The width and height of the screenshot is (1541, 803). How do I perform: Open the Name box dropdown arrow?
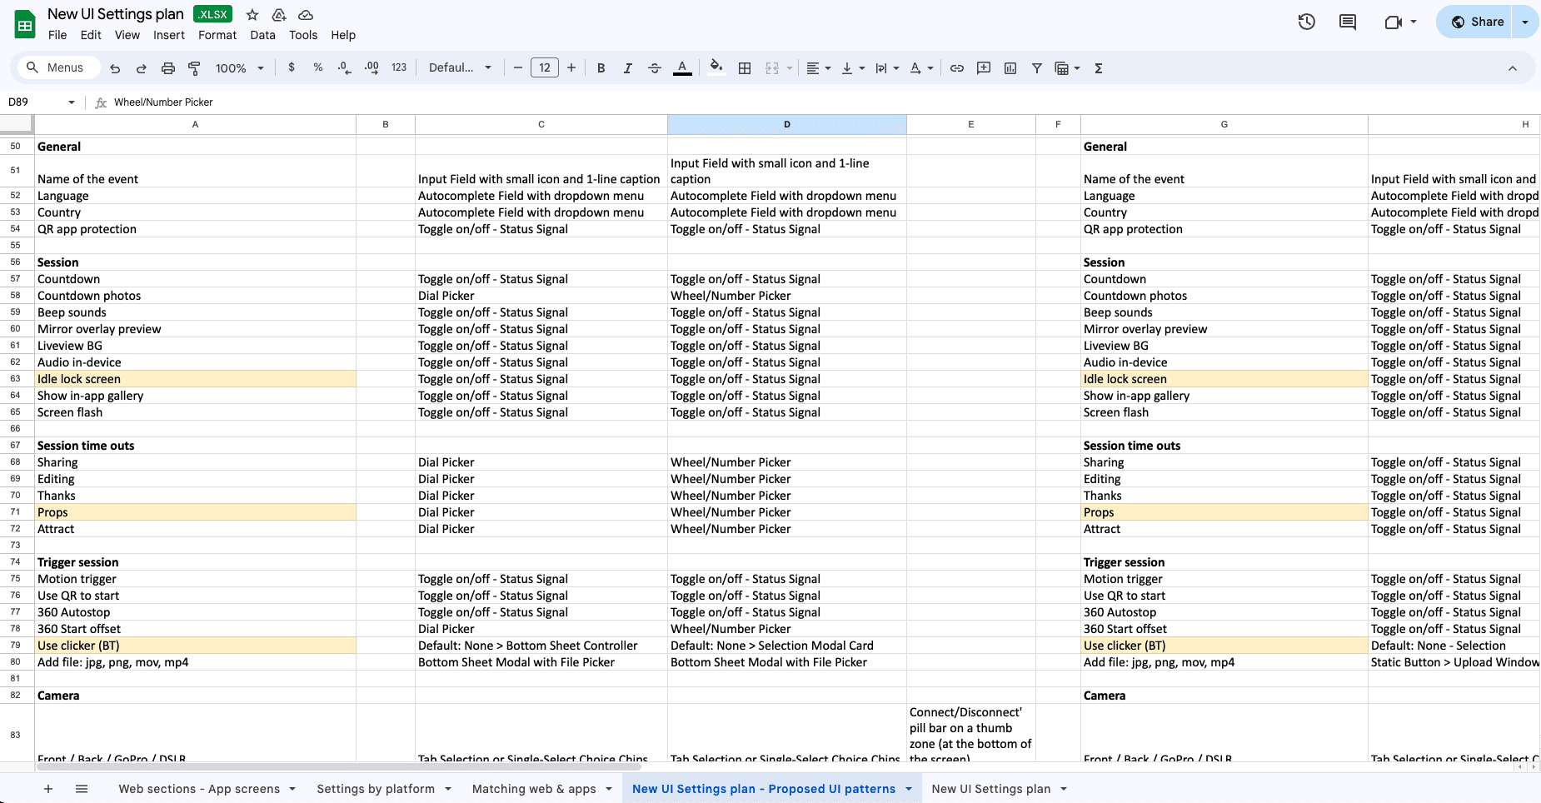(72, 102)
